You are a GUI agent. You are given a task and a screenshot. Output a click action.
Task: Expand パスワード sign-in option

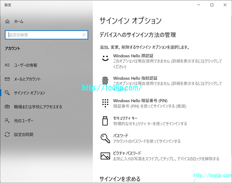coord(162,138)
